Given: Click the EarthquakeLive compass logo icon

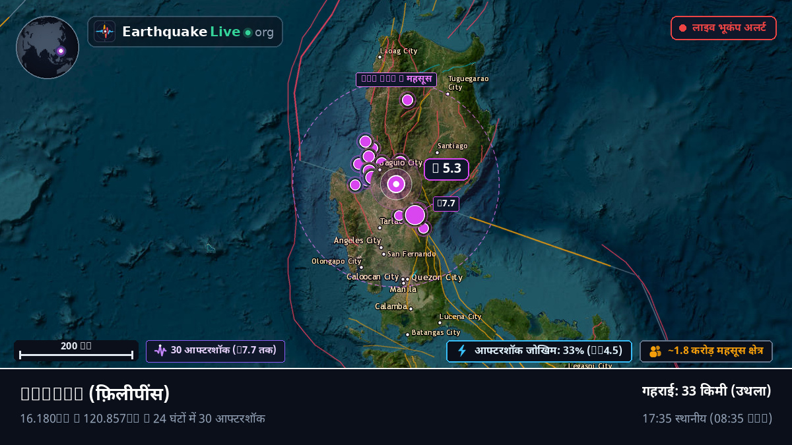Looking at the screenshot, I should [105, 32].
